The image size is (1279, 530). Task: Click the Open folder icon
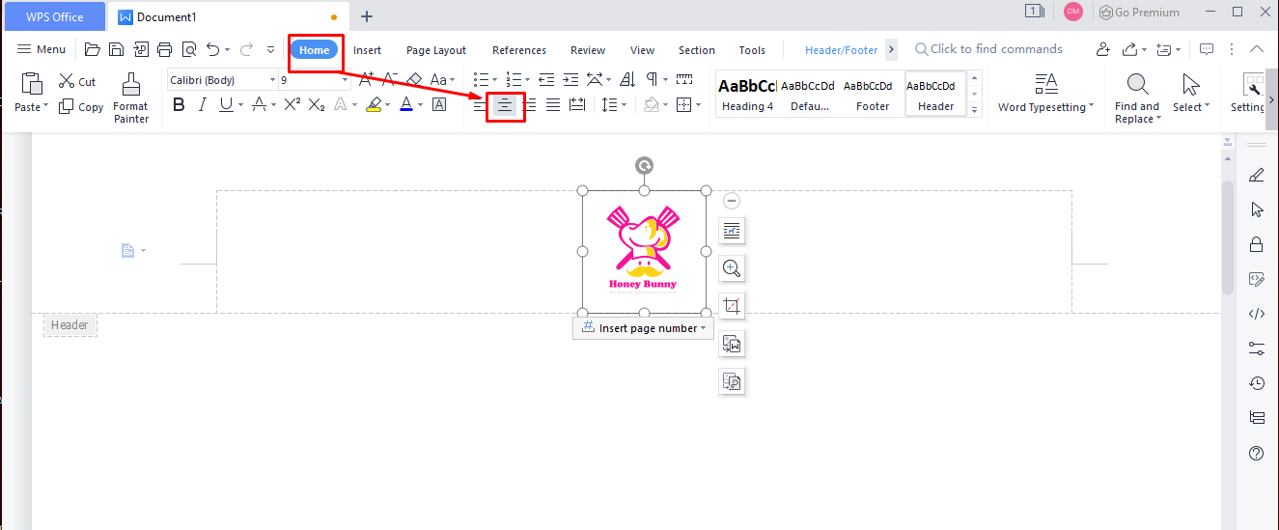click(x=92, y=49)
